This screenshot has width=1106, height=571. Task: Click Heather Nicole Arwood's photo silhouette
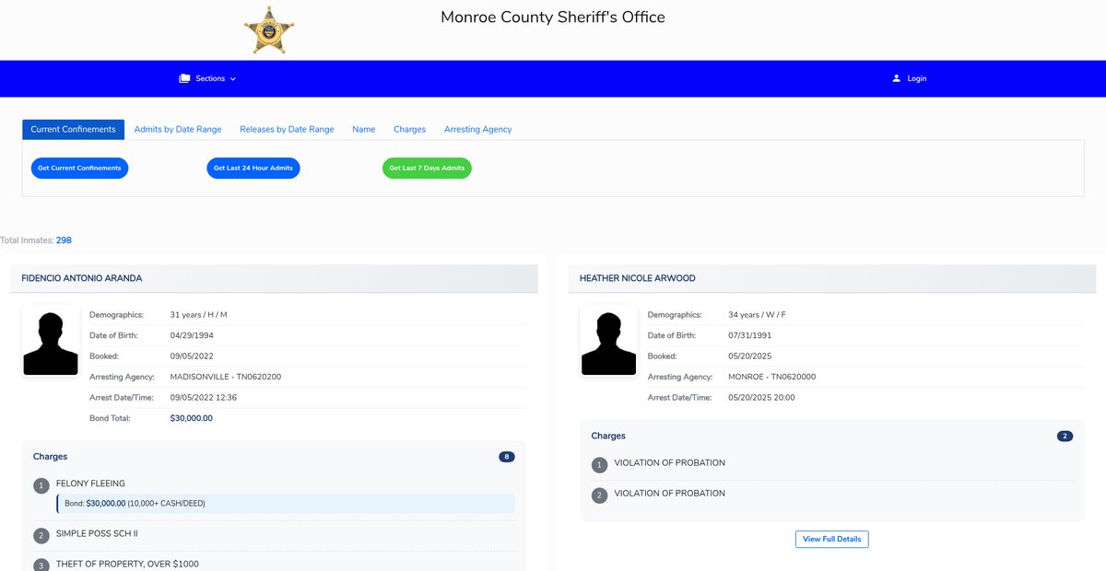click(608, 343)
